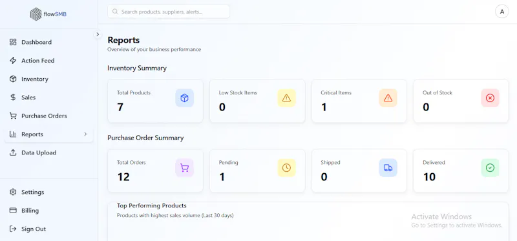Click the Shipped card label
The image size is (517, 241).
point(330,163)
